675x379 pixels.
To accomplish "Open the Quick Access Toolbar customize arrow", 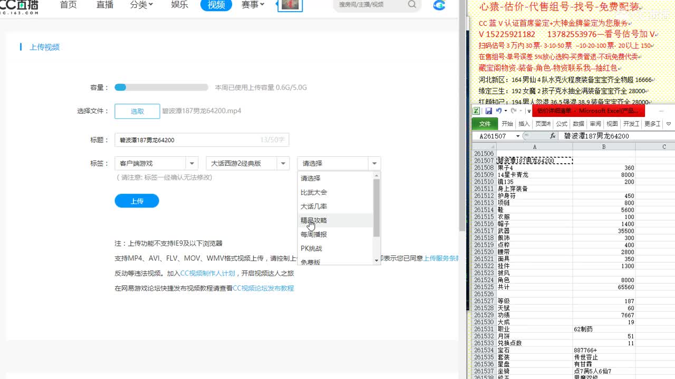I will pos(529,111).
